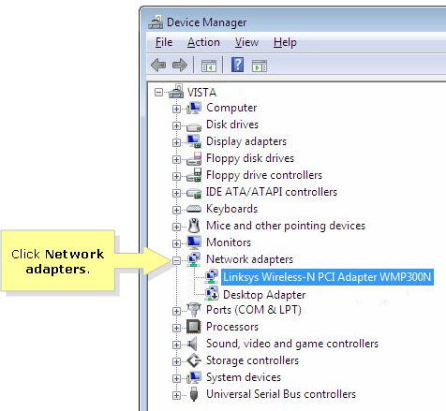Collapse the Network adapters node
The image size is (446, 411).
point(176,260)
